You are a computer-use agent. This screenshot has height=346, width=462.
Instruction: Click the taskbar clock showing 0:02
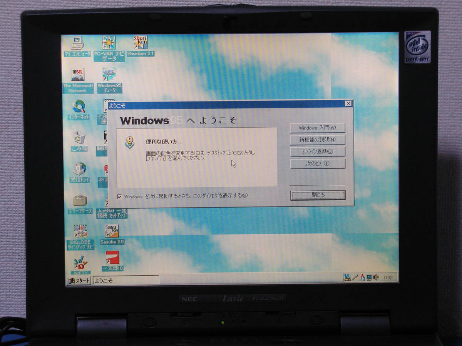(x=388, y=278)
